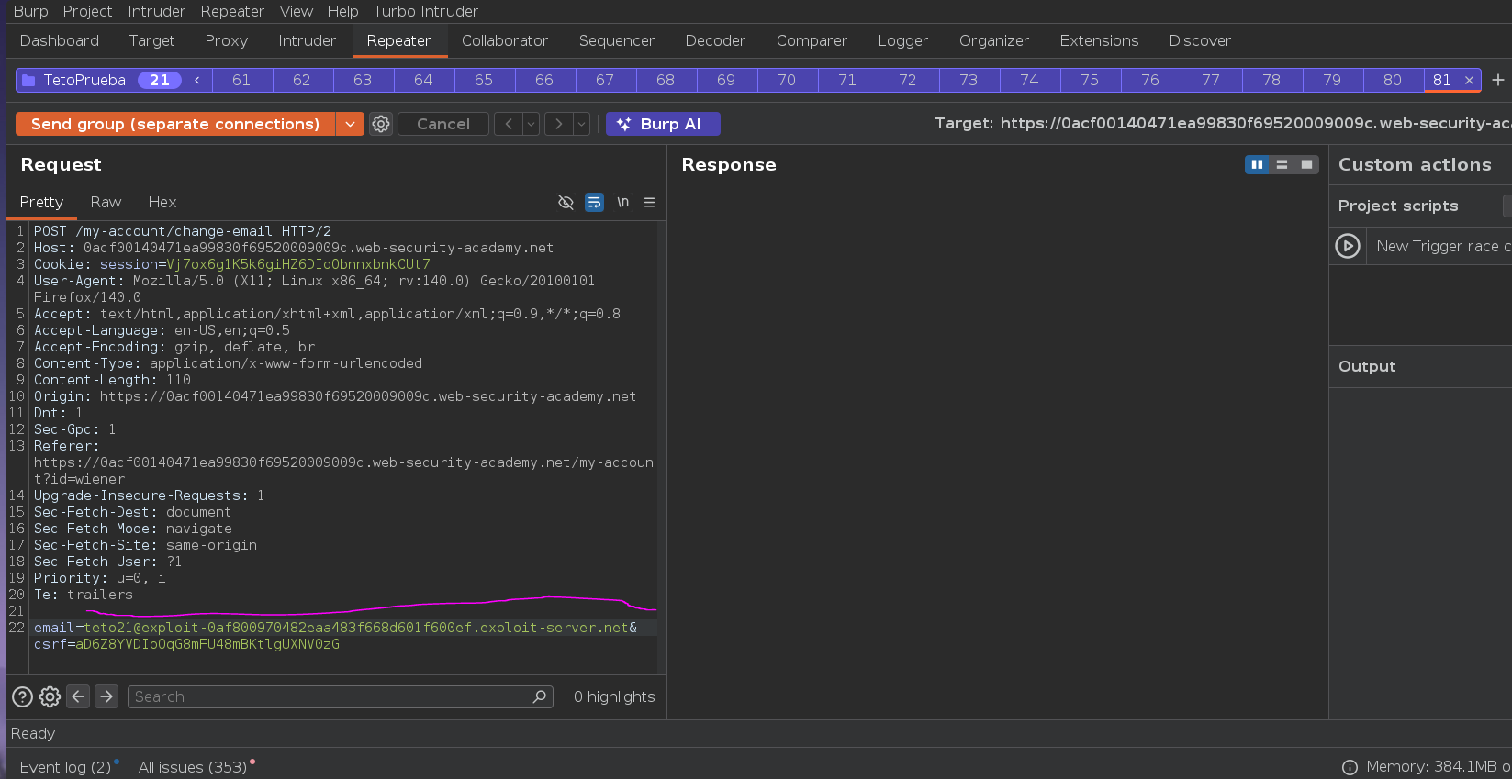Click Send group (separate connections) button
1512x779 pixels.
pos(175,124)
